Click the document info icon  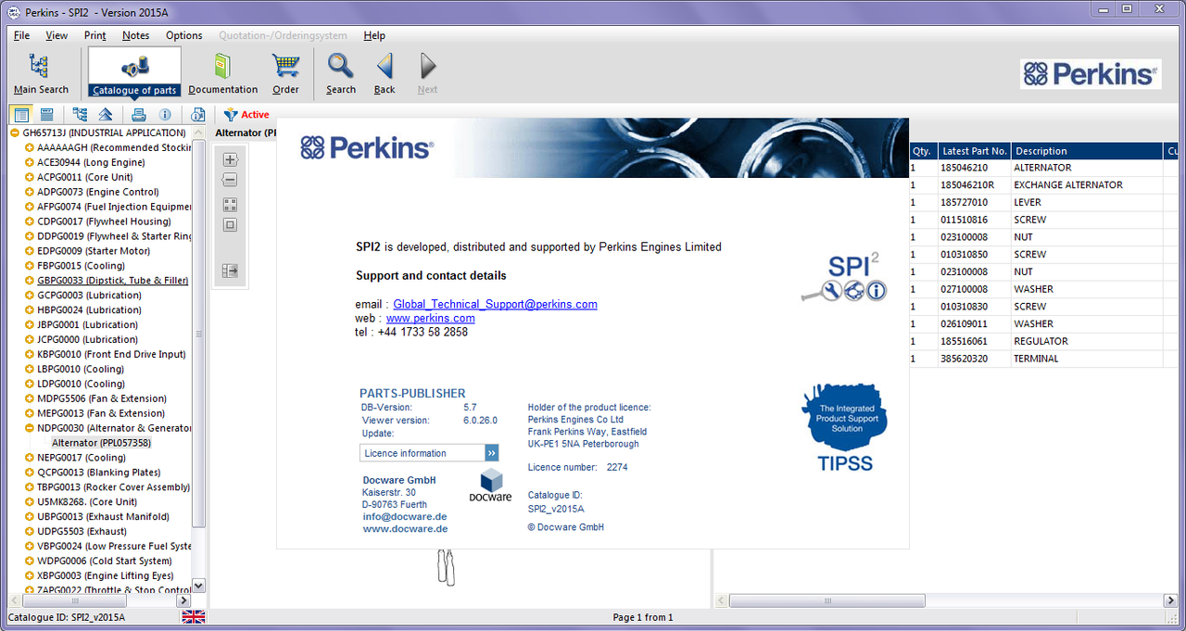197,115
